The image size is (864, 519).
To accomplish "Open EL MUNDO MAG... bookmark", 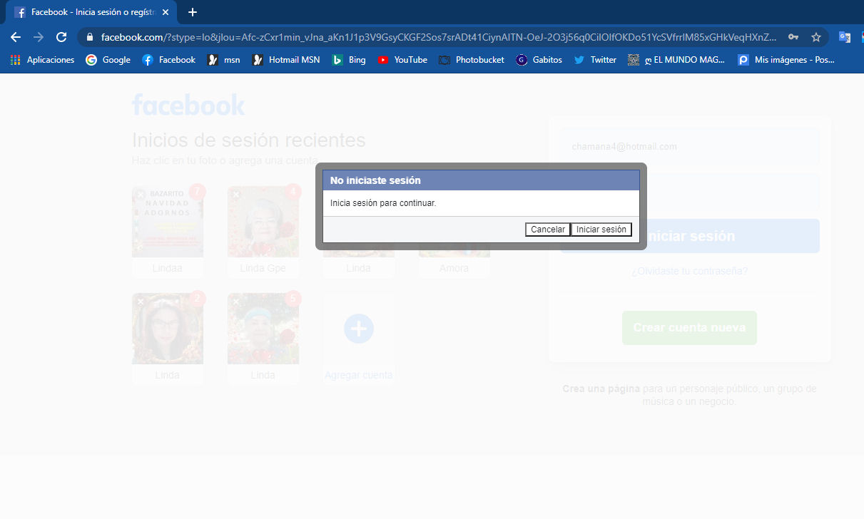I will 676,60.
